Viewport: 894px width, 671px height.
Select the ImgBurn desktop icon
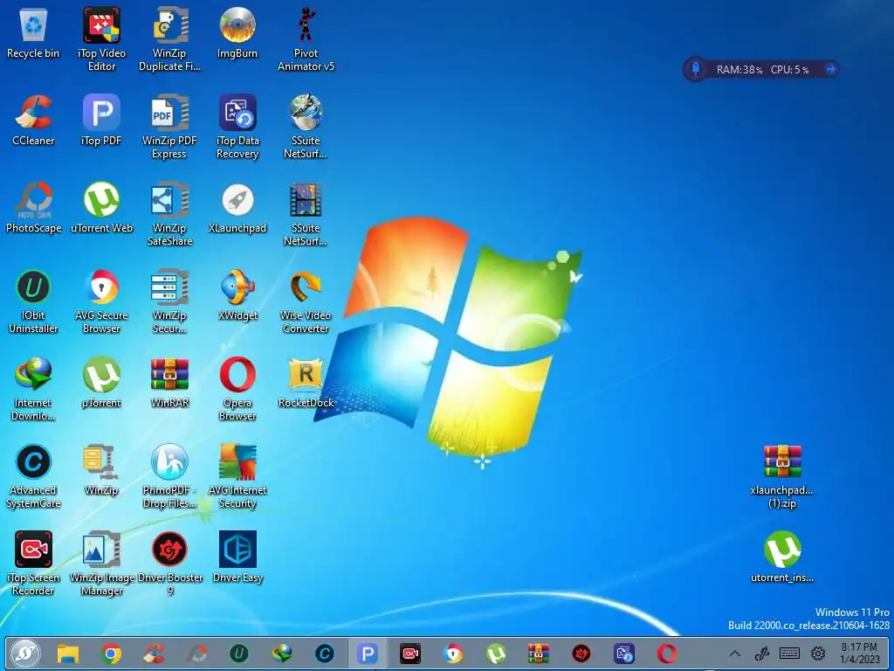(237, 33)
